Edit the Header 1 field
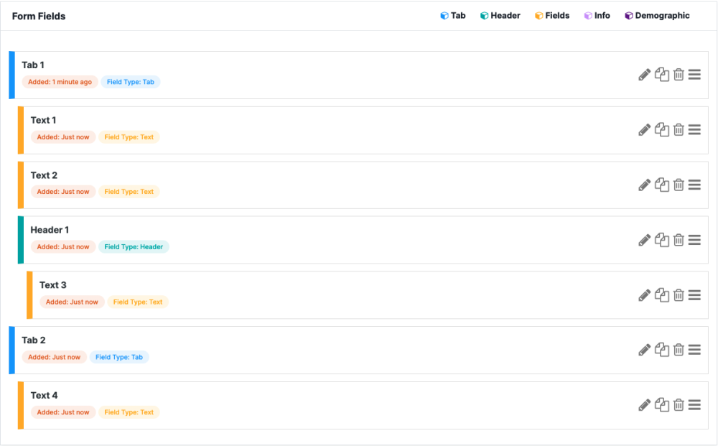Viewport: 718px width, 446px height. click(644, 240)
